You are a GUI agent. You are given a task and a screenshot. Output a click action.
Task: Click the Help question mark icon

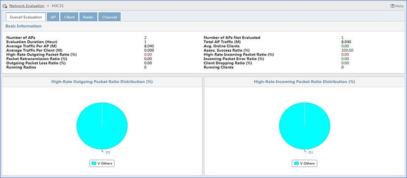392,6
